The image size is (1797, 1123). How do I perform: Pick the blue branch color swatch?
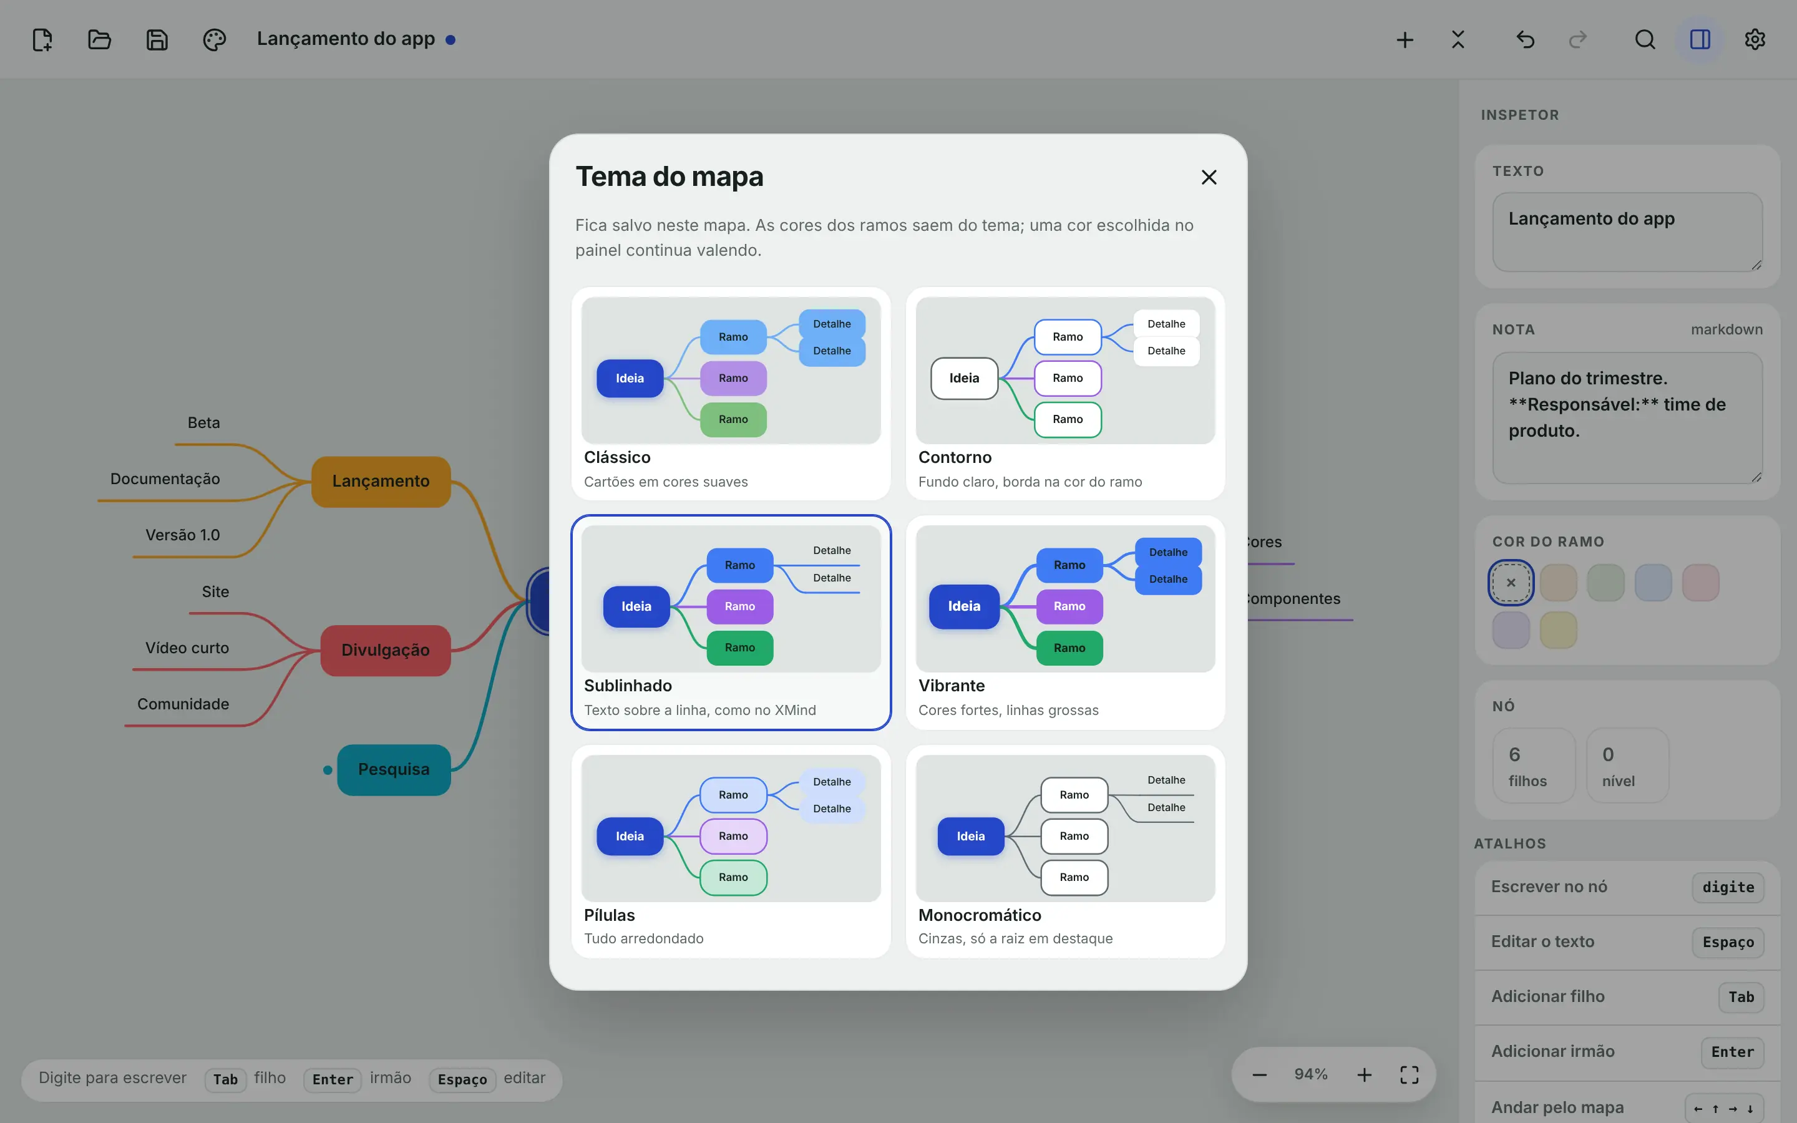tap(1653, 582)
